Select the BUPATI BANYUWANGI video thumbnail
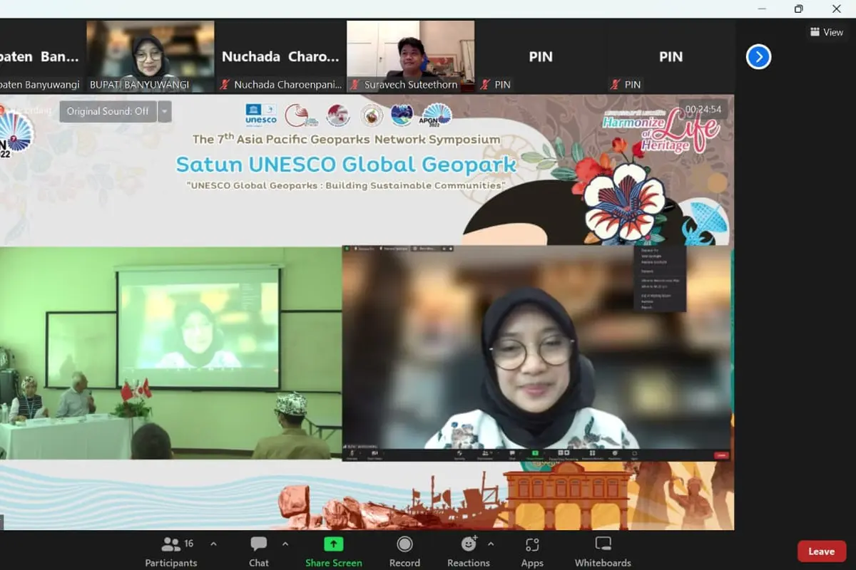Image resolution: width=856 pixels, height=570 pixels. pos(150,56)
